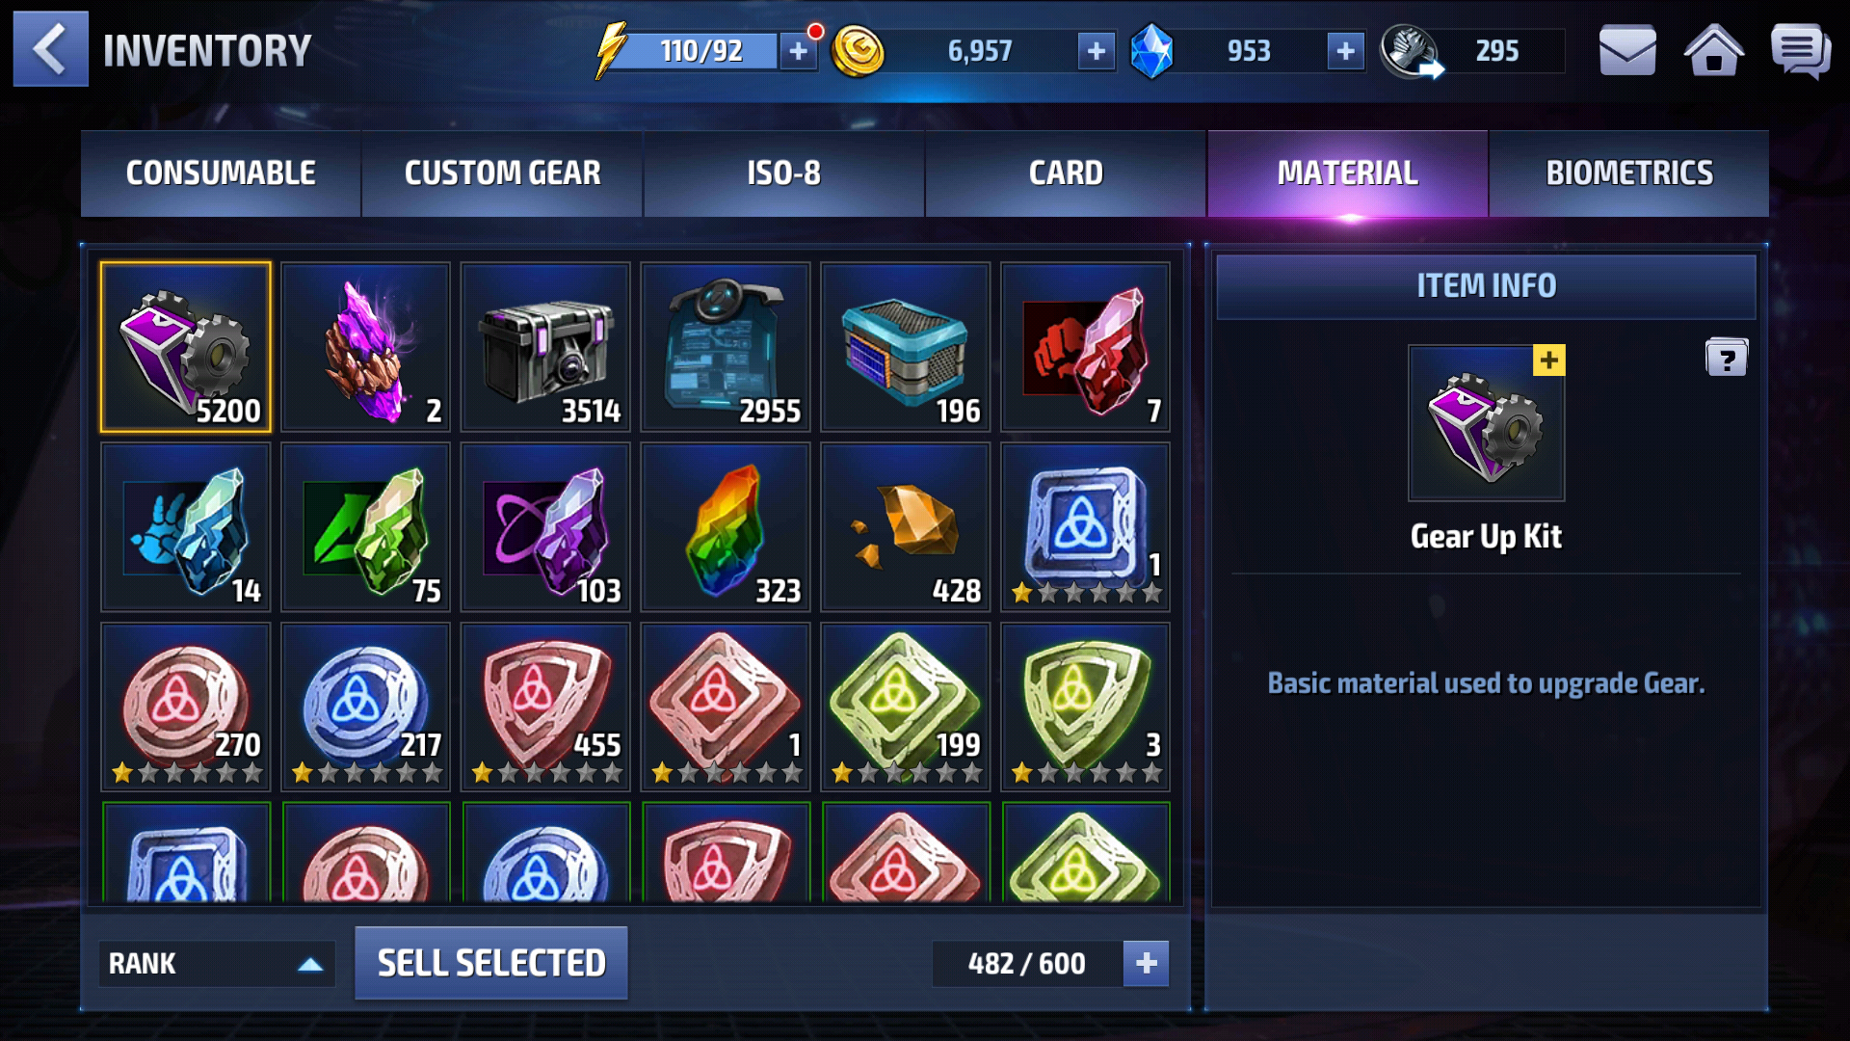Select the black supply crate item with 3514

[545, 347]
